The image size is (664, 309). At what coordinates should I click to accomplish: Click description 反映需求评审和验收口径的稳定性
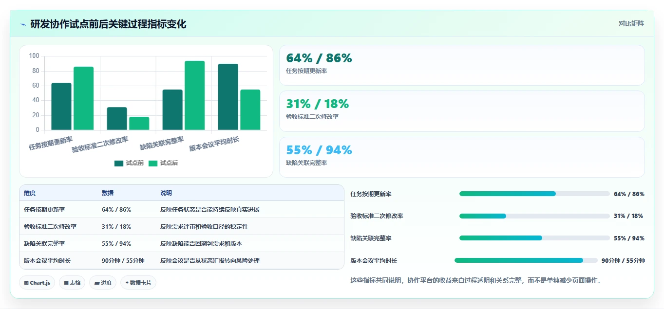pos(204,227)
